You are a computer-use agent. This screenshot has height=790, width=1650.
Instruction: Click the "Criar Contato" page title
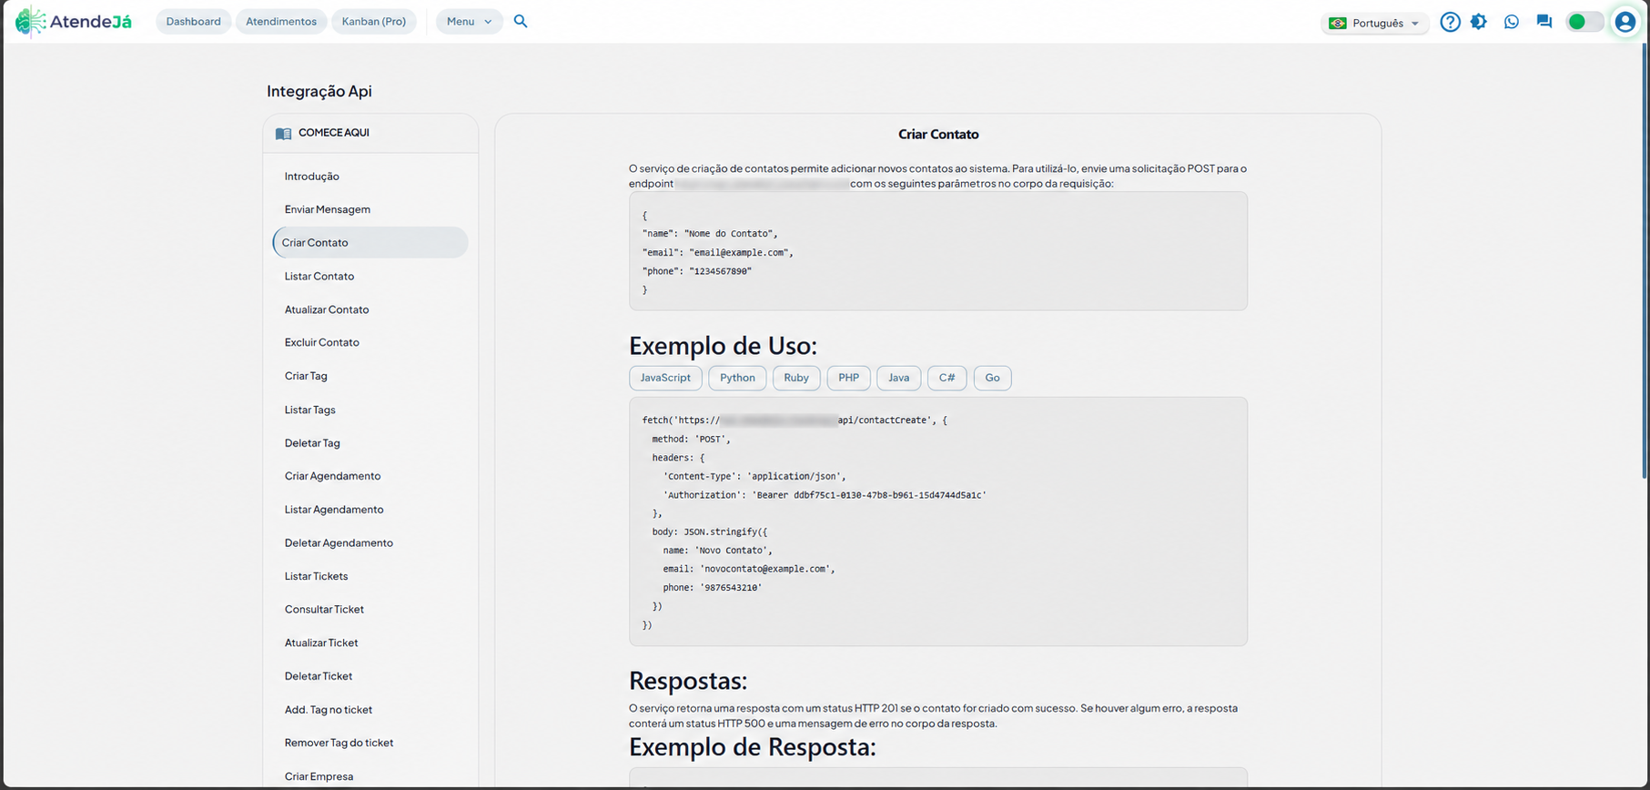(938, 135)
